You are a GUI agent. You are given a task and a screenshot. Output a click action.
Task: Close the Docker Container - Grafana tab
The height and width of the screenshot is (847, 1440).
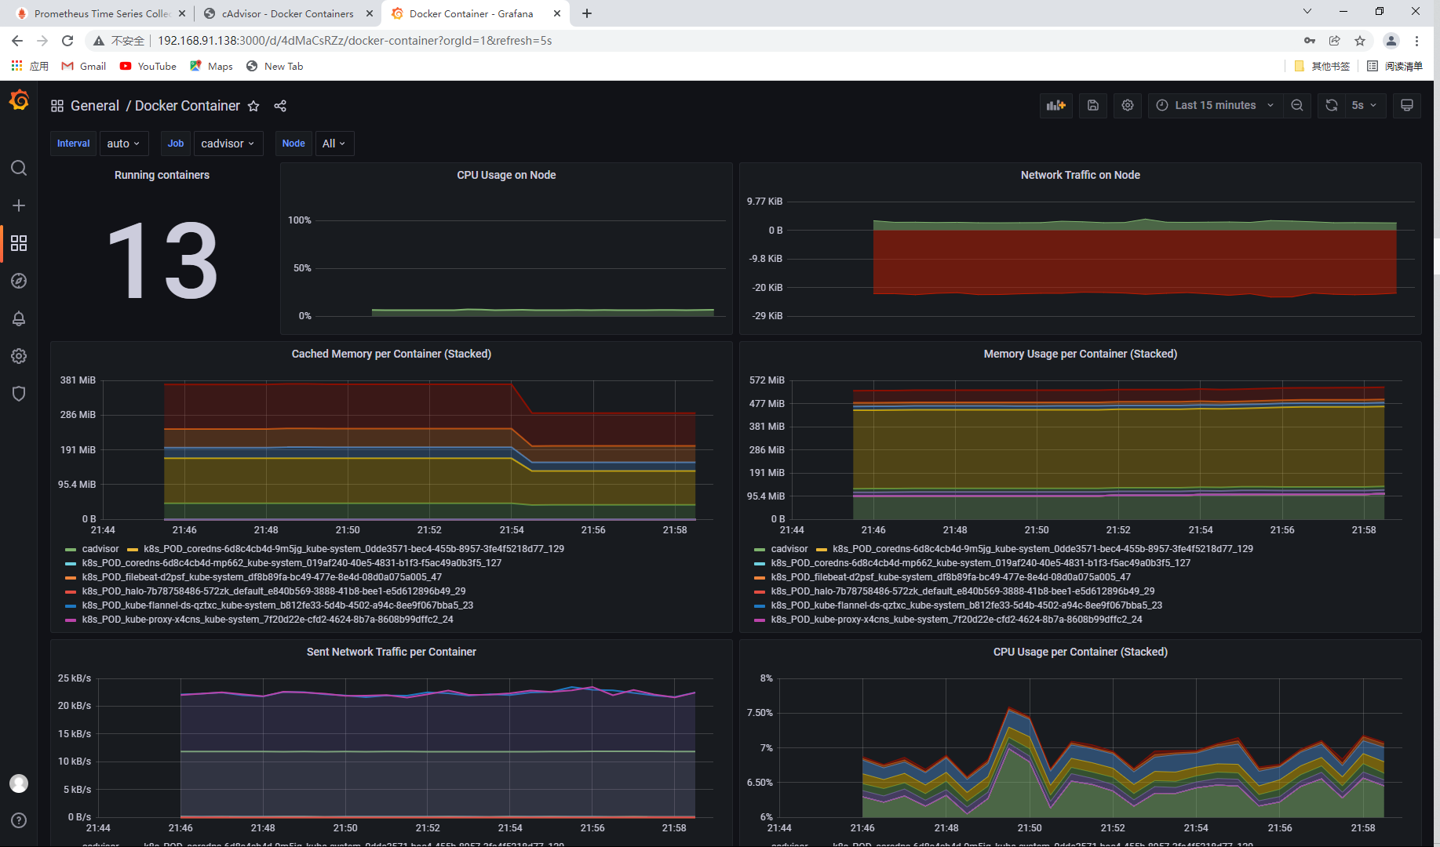coord(557,13)
